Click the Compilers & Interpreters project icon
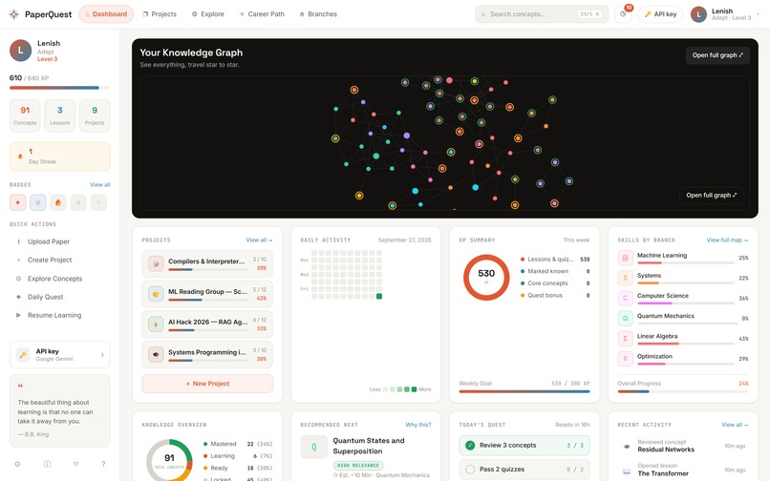Screen dimensions: 770x481 (156, 263)
